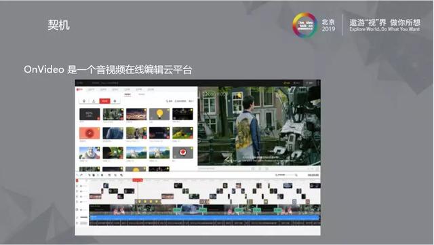The height and width of the screenshot is (245, 434).
Task: Click the upload icon beside the red button
Action: pos(94,101)
